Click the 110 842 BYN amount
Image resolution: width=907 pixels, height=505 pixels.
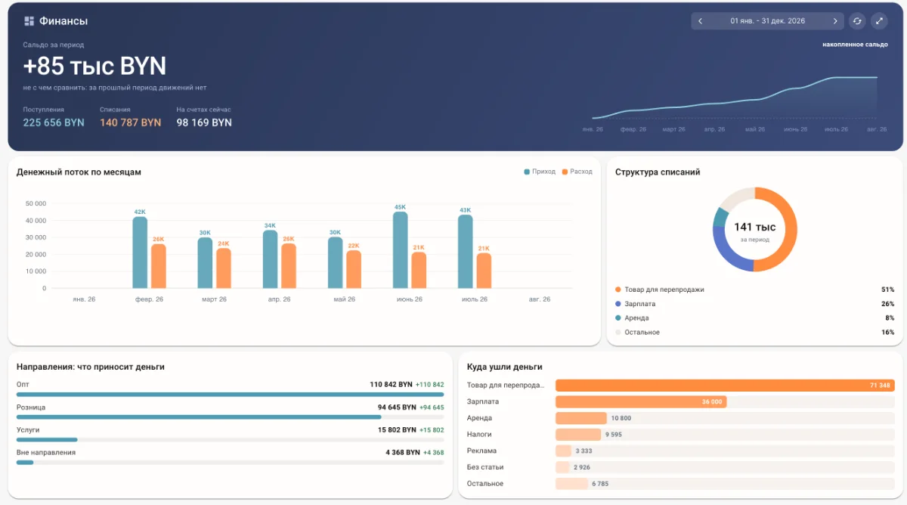pos(392,385)
